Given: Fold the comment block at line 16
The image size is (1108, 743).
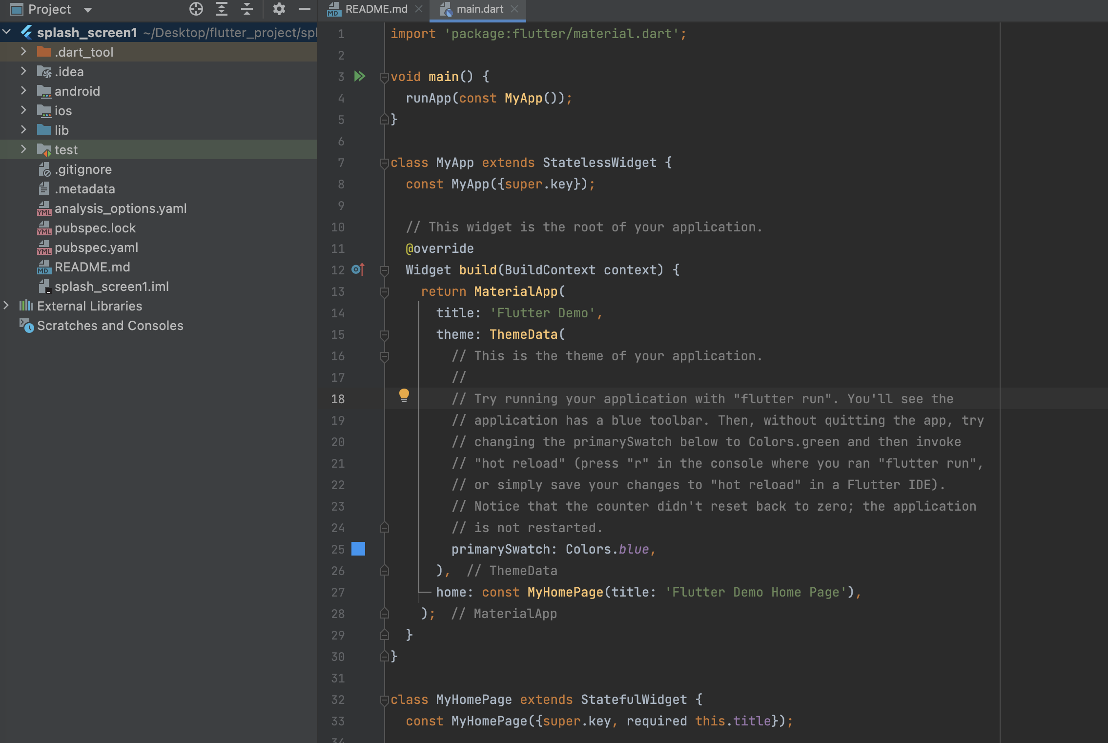Looking at the screenshot, I should pos(385,356).
